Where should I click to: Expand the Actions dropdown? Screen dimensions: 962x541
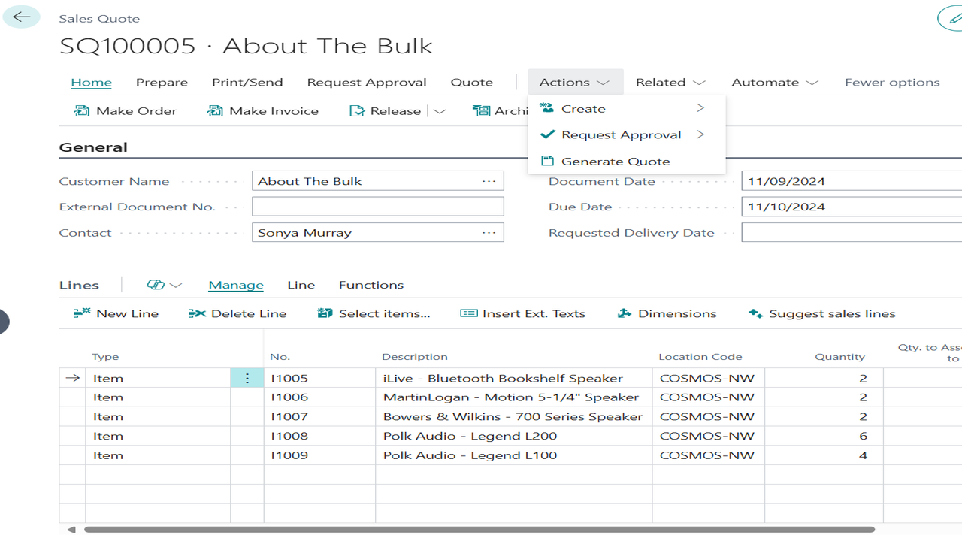pos(575,82)
